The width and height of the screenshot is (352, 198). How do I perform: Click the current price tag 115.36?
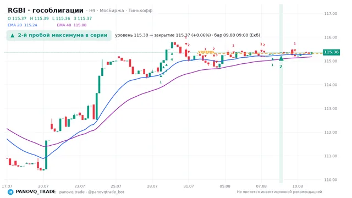[331, 52]
